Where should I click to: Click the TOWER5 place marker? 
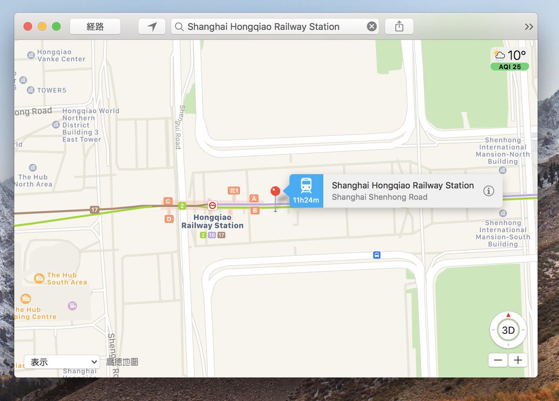[x=31, y=90]
